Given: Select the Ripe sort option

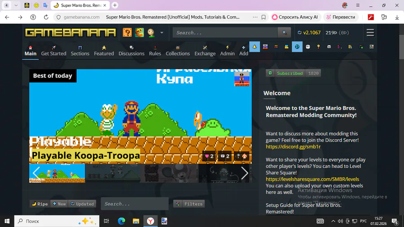Looking at the screenshot, I should 40,204.
